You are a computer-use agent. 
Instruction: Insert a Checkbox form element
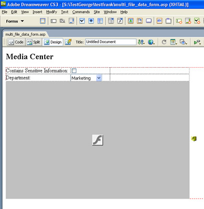pyautogui.click(x=82, y=21)
